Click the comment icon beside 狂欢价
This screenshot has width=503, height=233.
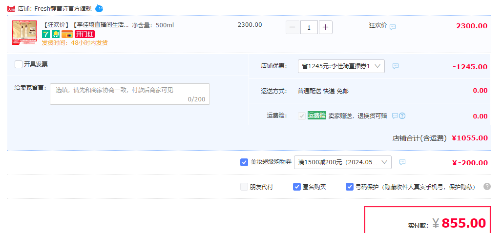coord(393,27)
